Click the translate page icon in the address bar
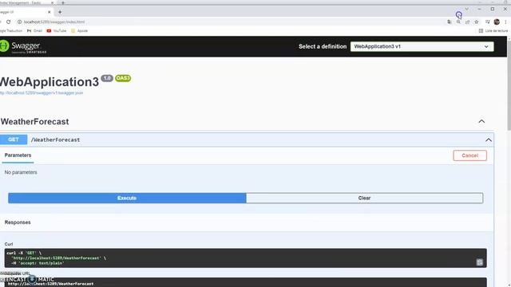This screenshot has width=511, height=287. (450, 22)
